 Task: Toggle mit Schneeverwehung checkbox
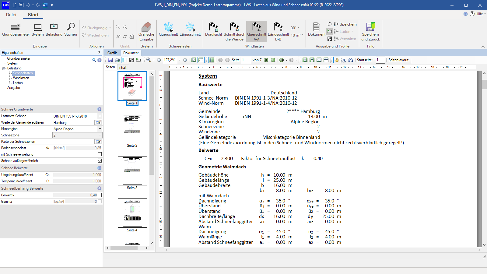tap(100, 154)
